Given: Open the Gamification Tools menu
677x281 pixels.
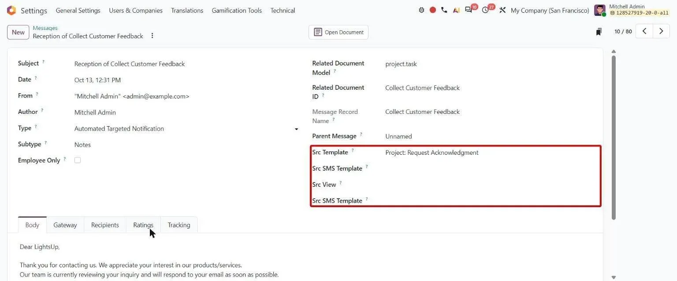Looking at the screenshot, I should (x=237, y=10).
